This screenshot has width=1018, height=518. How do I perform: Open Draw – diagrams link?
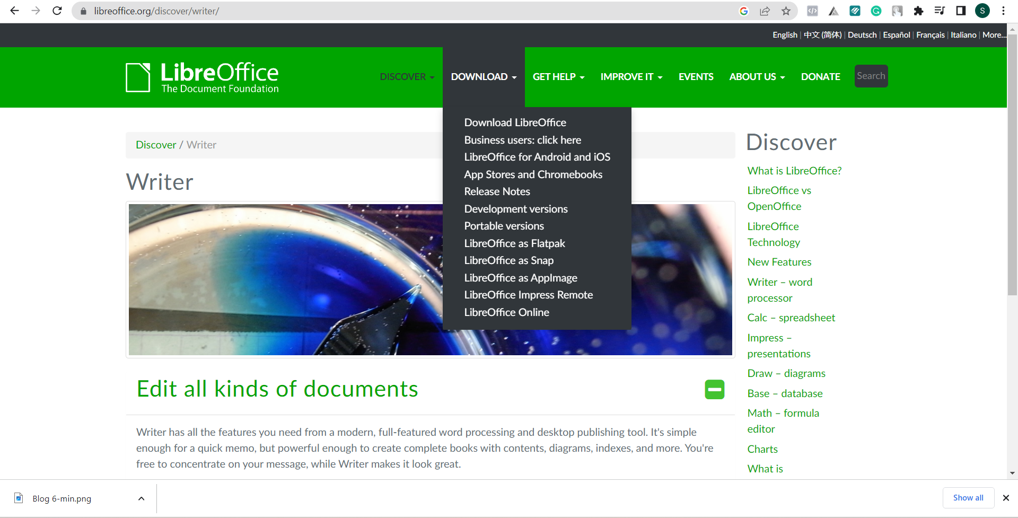click(786, 373)
